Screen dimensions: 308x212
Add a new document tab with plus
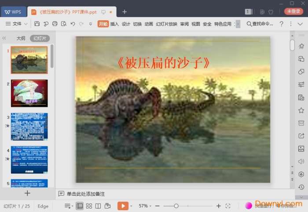[125, 12]
